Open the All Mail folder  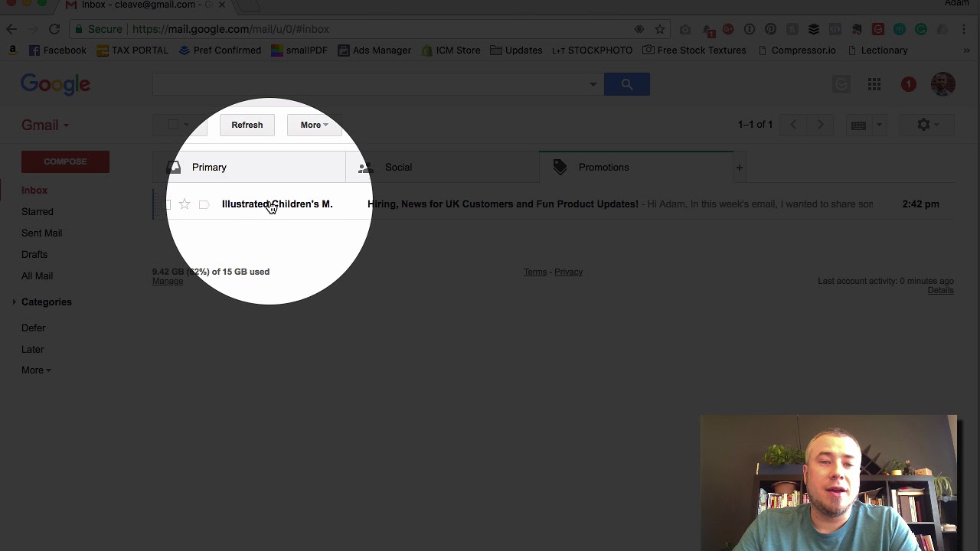click(38, 276)
